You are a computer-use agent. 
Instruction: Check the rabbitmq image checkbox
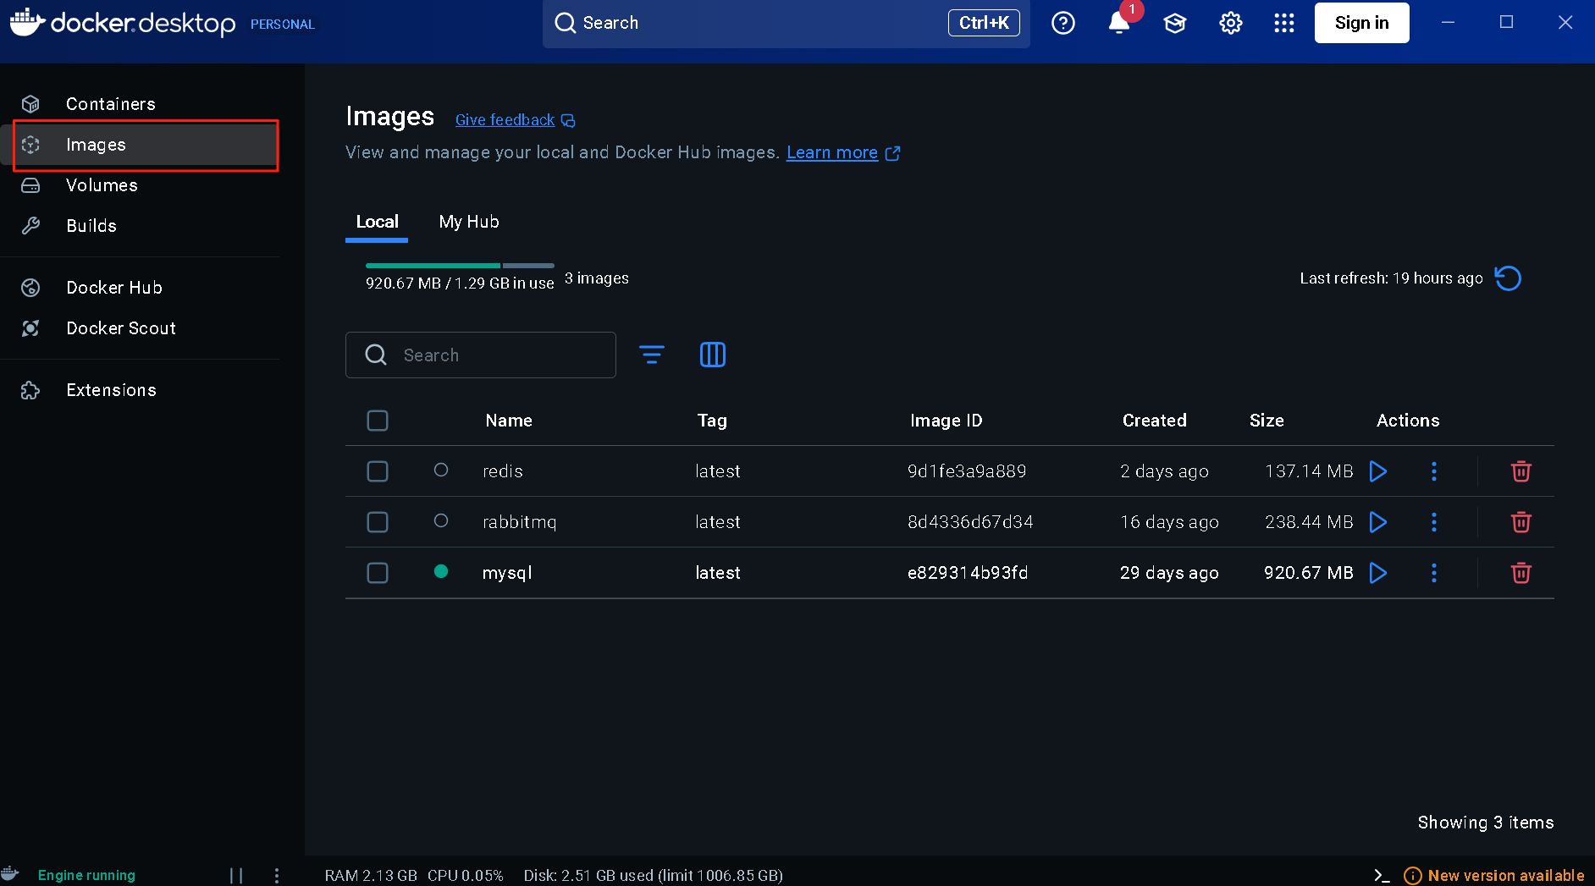point(378,522)
